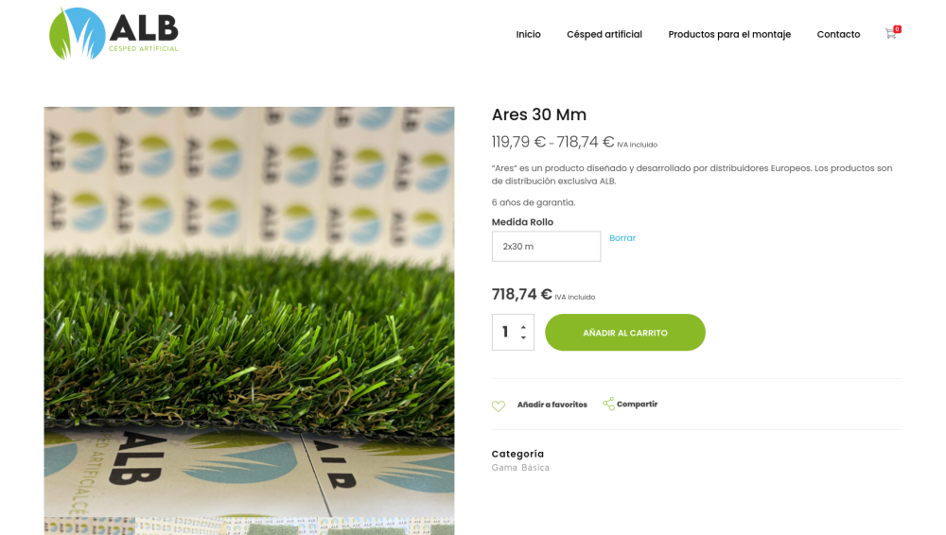Image resolution: width=946 pixels, height=535 pixels.
Task: Add product with Añadir al carrito
Action: 625,333
